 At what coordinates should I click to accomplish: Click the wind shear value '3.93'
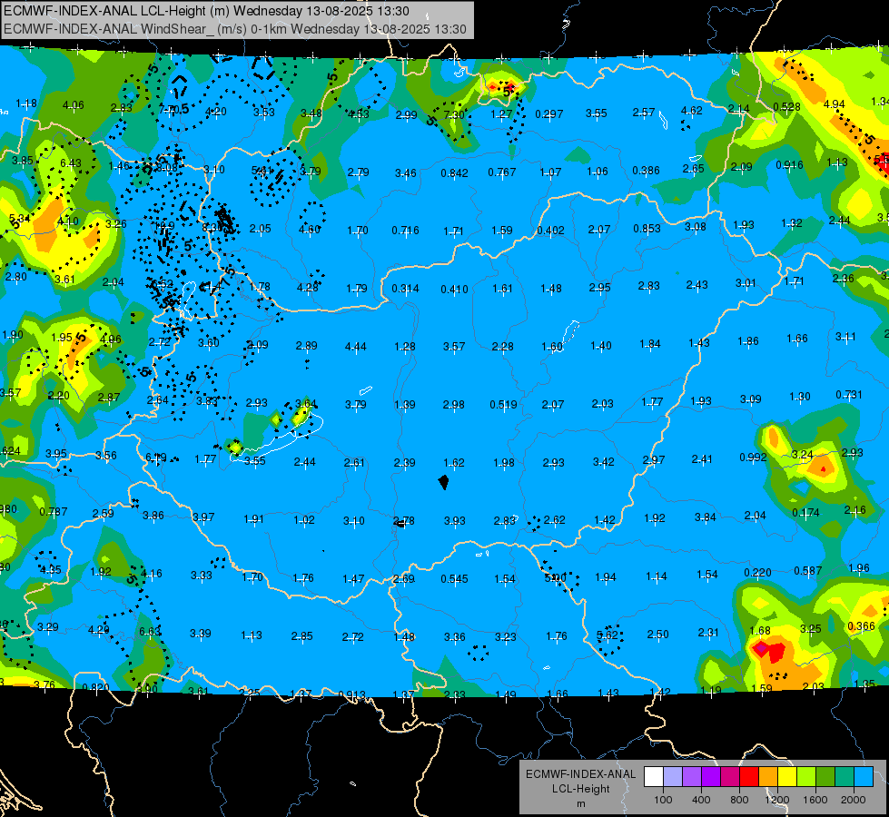pyautogui.click(x=455, y=520)
